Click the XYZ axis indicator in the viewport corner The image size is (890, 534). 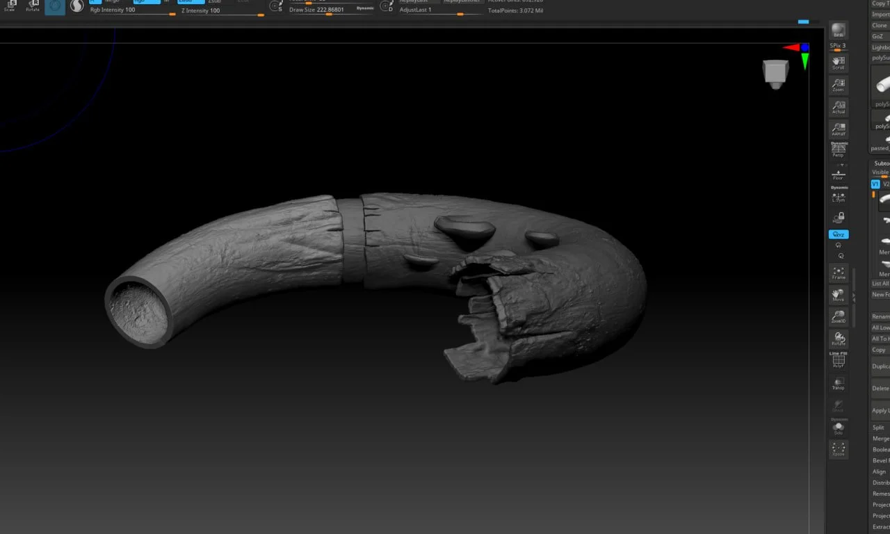click(798, 56)
